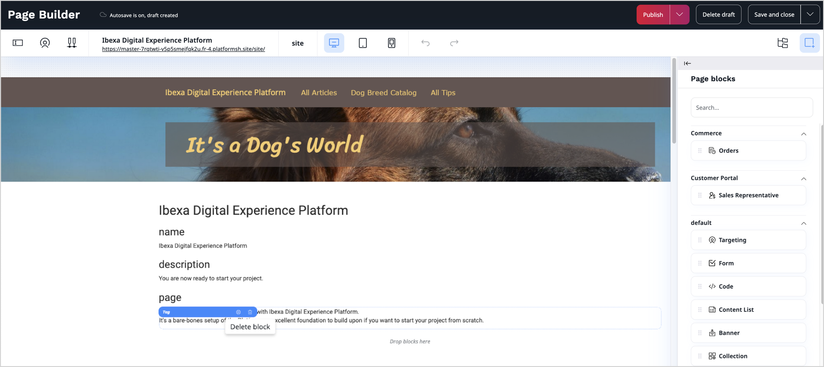Viewport: 824px width, 367px height.
Task: Collapse the Customer Portal block group
Action: pyautogui.click(x=804, y=178)
